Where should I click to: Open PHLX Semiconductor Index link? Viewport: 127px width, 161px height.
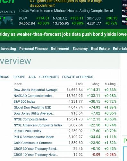34,137
